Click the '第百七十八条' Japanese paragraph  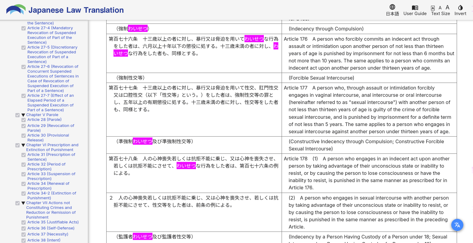point(193,166)
